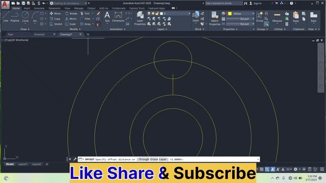Open the Drafting & Annotation workspace dropdown
The width and height of the screenshot is (326, 183).
[69, 4]
